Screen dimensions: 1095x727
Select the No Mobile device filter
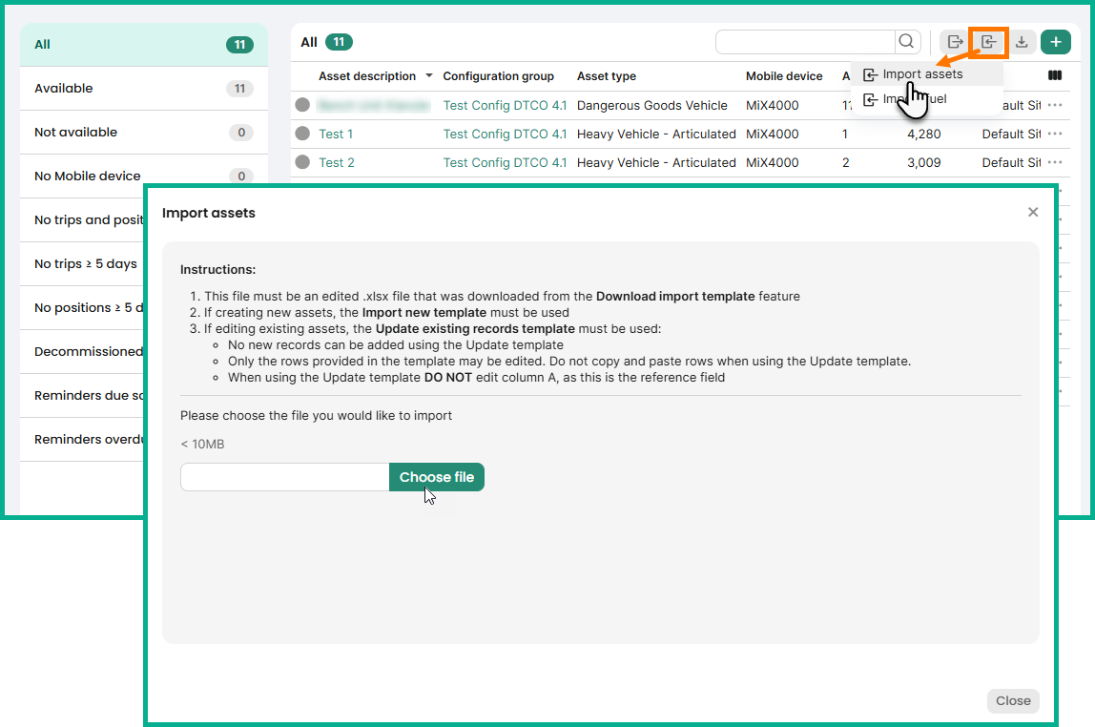[x=144, y=176]
